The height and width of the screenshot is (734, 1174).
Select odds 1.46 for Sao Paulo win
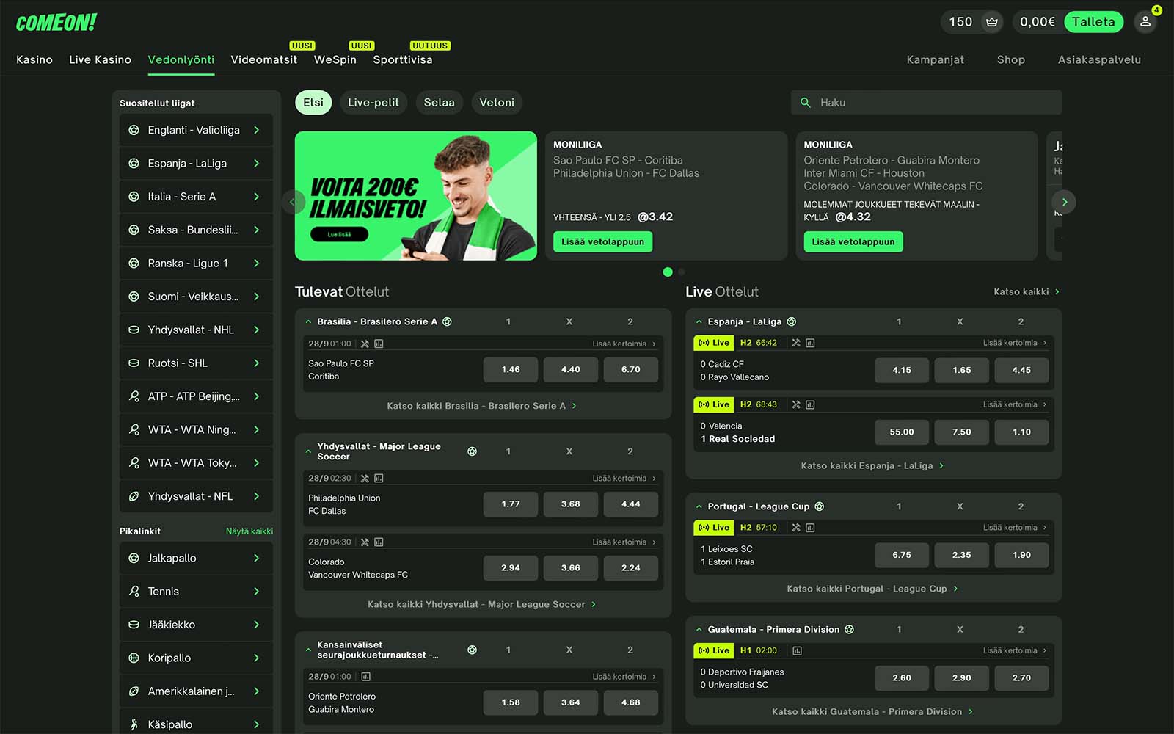511,370
